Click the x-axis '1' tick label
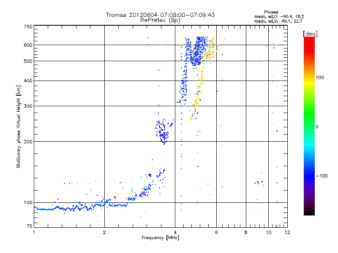This screenshot has height=253, width=338. pos(34,232)
